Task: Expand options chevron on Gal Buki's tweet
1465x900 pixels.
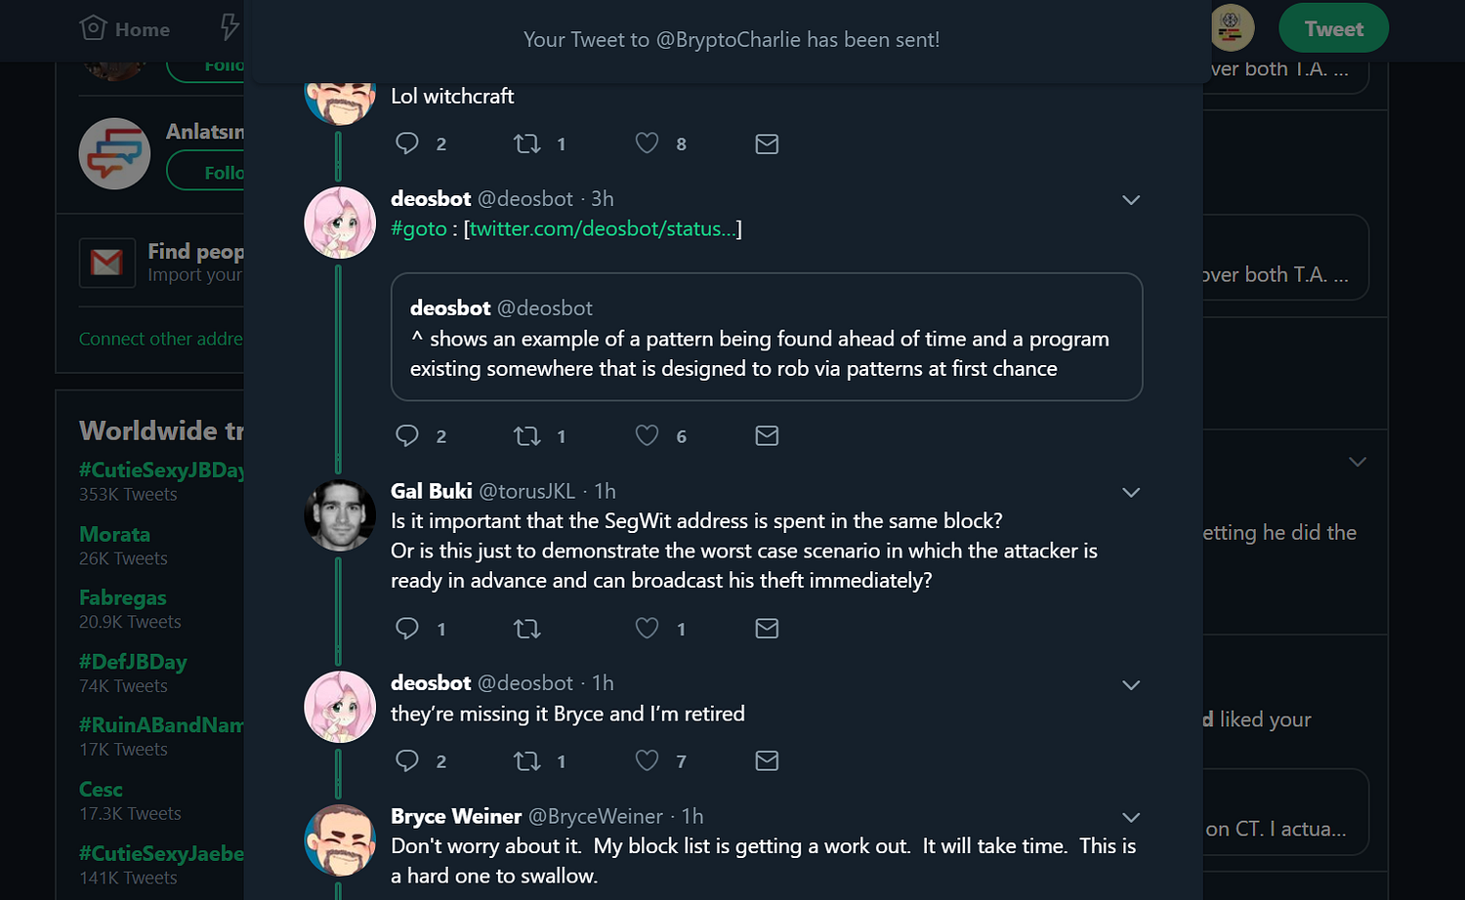Action: tap(1131, 493)
